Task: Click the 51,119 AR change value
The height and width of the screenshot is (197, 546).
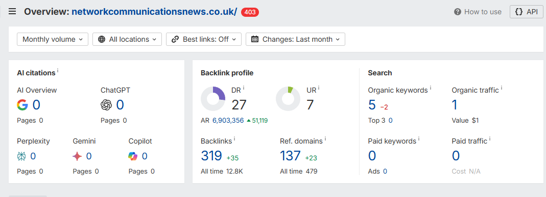Action: tap(259, 121)
